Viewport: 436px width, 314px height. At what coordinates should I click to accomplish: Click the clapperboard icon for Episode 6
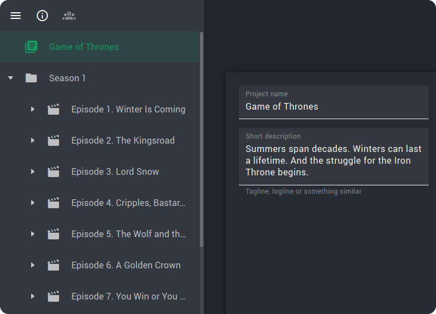pyautogui.click(x=53, y=265)
